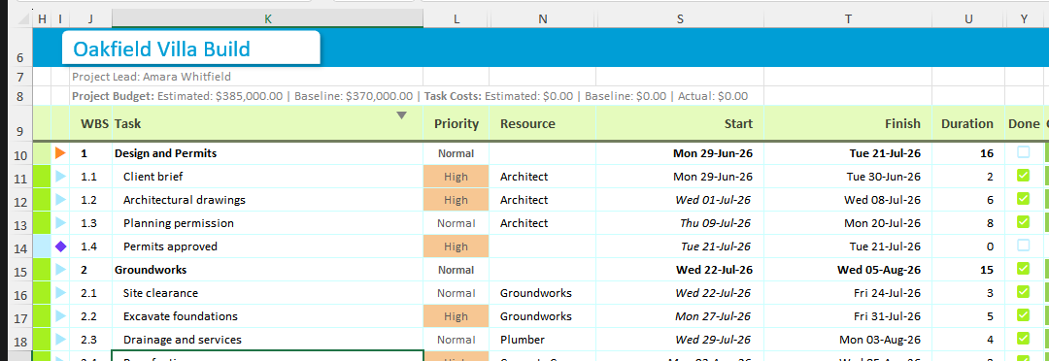Screen dimensions: 1049x361
Task: Select column L header
Action: click(457, 19)
